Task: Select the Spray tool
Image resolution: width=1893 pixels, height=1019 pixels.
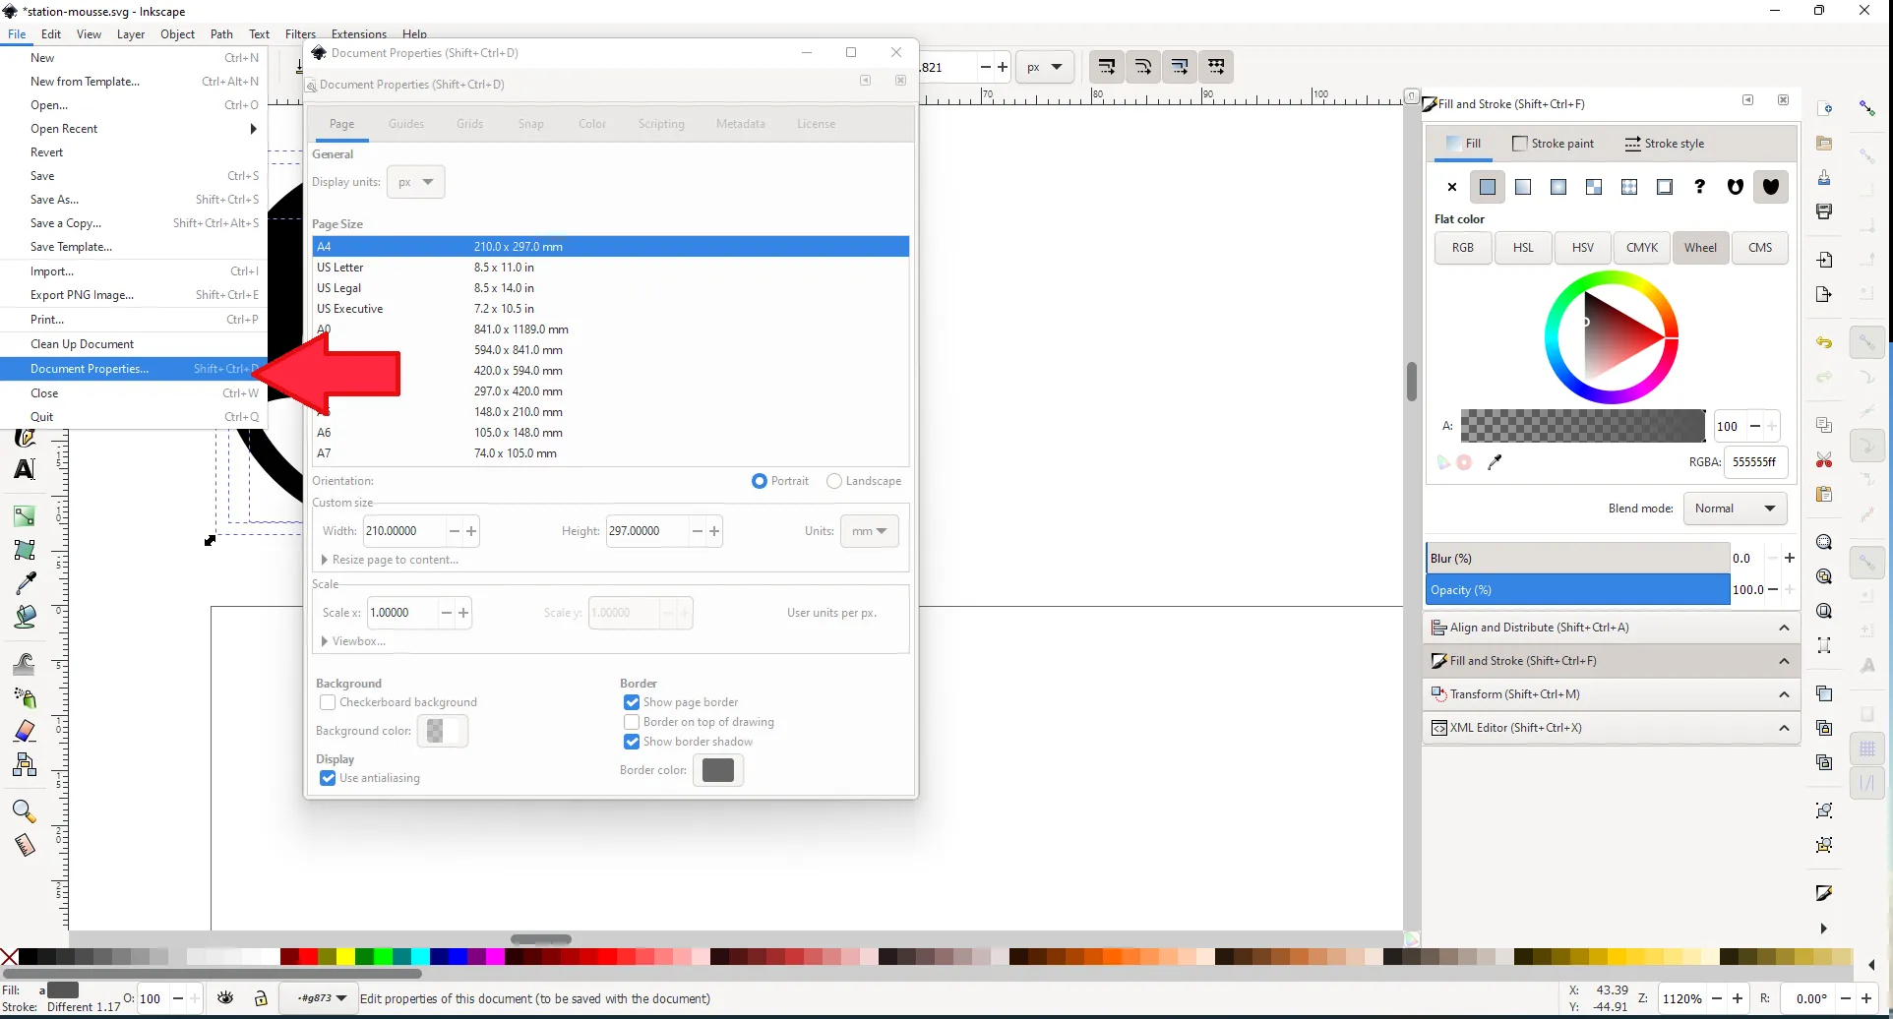Action: (25, 698)
